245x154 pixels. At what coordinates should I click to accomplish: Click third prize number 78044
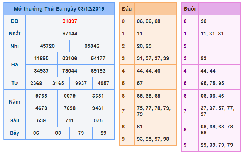[69, 70]
